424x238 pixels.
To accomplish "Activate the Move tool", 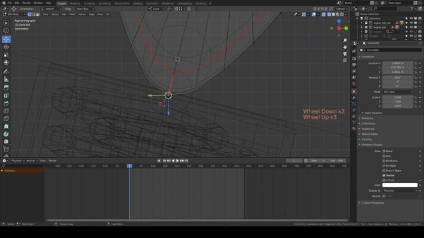I will 6,40.
